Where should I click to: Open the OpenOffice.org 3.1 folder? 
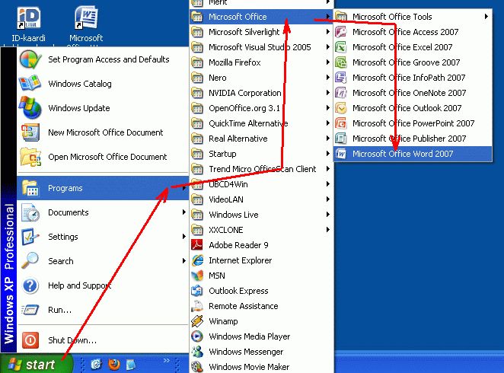[x=261, y=108]
